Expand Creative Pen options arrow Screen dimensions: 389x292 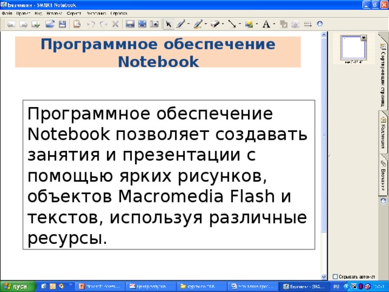(205, 24)
